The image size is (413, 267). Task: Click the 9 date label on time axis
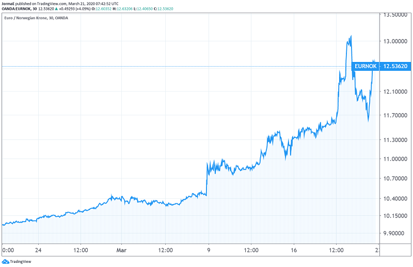click(208, 250)
